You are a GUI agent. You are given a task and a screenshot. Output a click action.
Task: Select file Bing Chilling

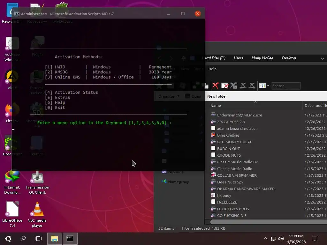point(228,135)
